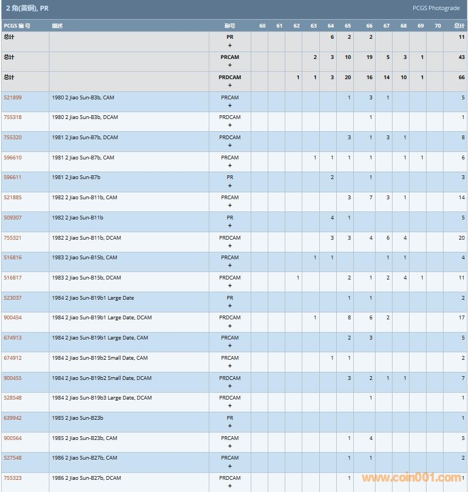This screenshot has height=492, width=468.
Task: Open PCGS number 755323 entry
Action: 13,478
